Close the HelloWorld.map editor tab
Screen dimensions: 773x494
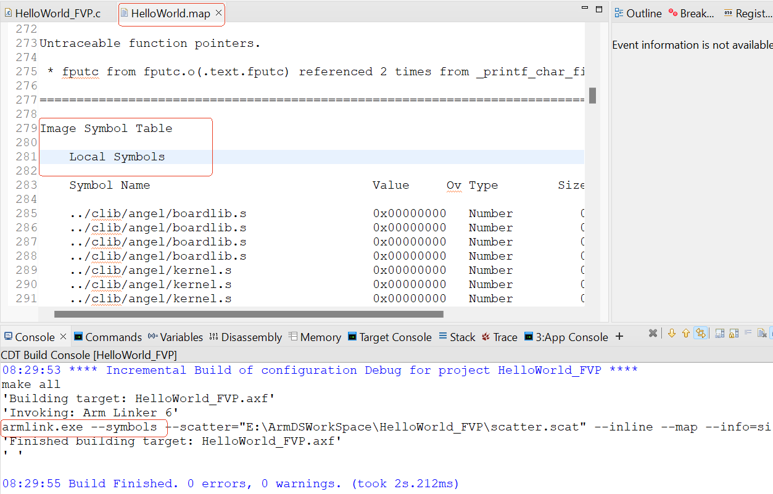pyautogui.click(x=218, y=13)
